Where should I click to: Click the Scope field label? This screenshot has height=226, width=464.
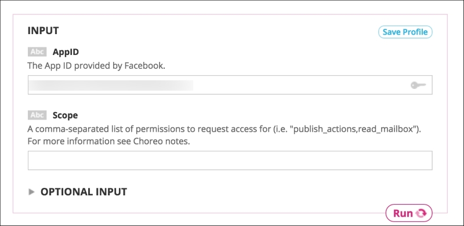[x=65, y=116]
